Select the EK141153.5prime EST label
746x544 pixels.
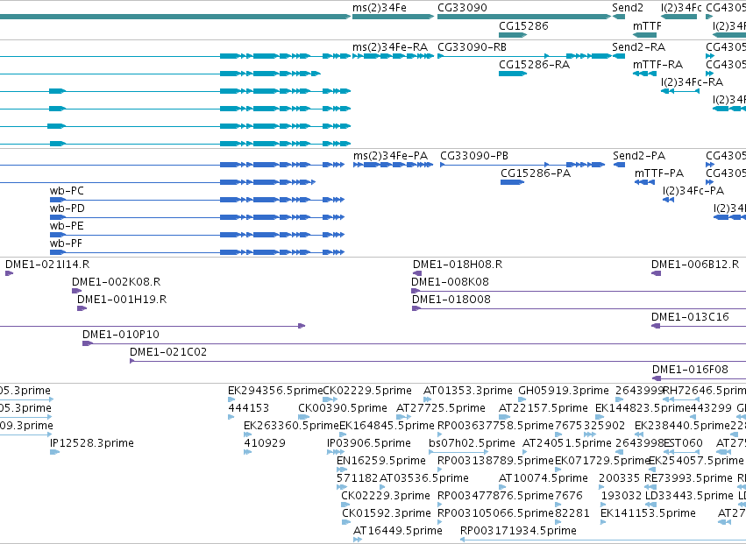coord(648,513)
